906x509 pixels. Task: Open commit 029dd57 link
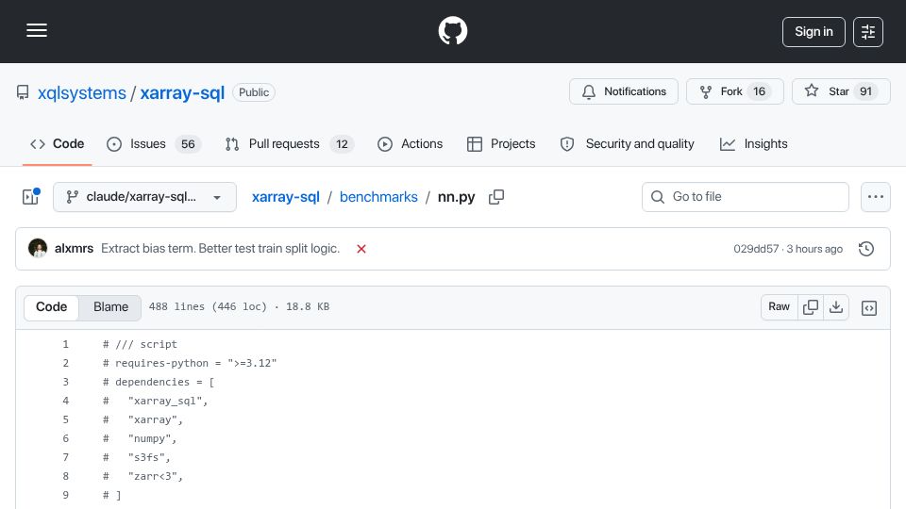pos(756,249)
